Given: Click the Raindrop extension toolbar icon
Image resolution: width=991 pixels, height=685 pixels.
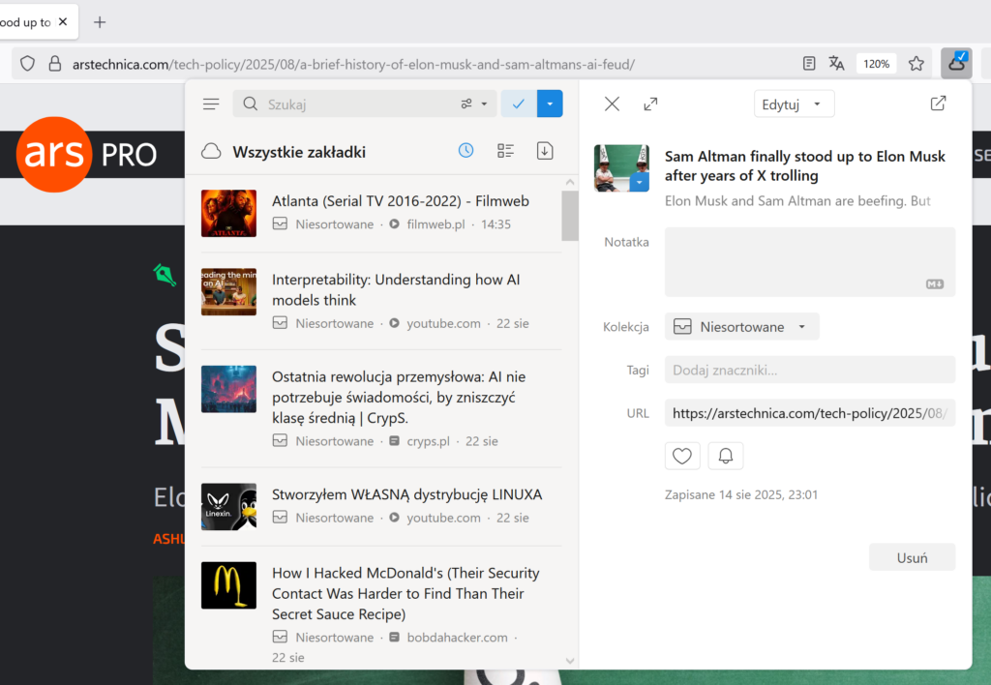Looking at the screenshot, I should tap(956, 63).
